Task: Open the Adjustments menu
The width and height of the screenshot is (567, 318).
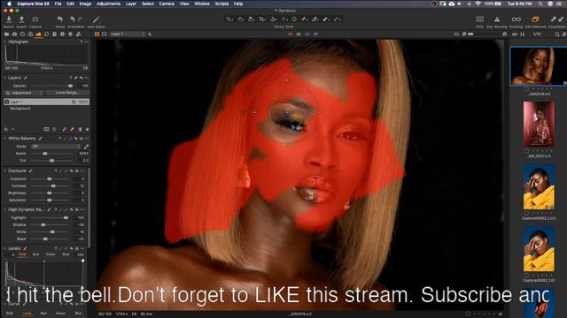Action: (x=108, y=4)
